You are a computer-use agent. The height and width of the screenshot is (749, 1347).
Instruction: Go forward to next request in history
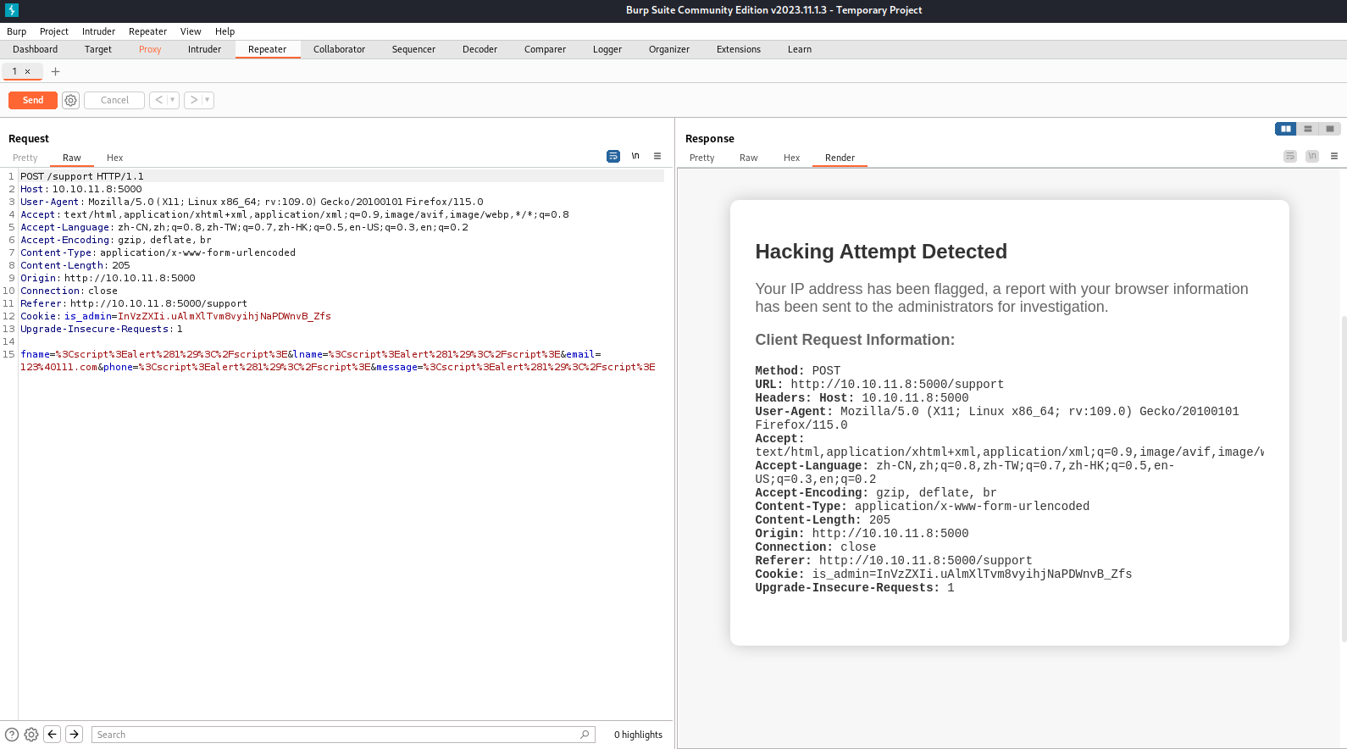pyautogui.click(x=193, y=100)
